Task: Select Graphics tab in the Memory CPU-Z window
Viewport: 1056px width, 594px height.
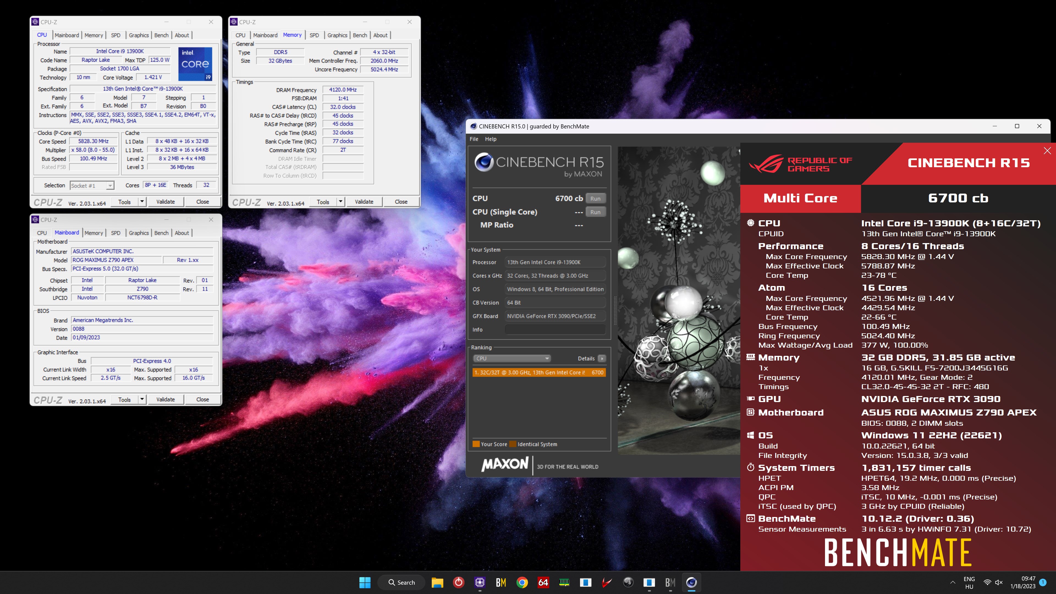Action: (x=337, y=35)
